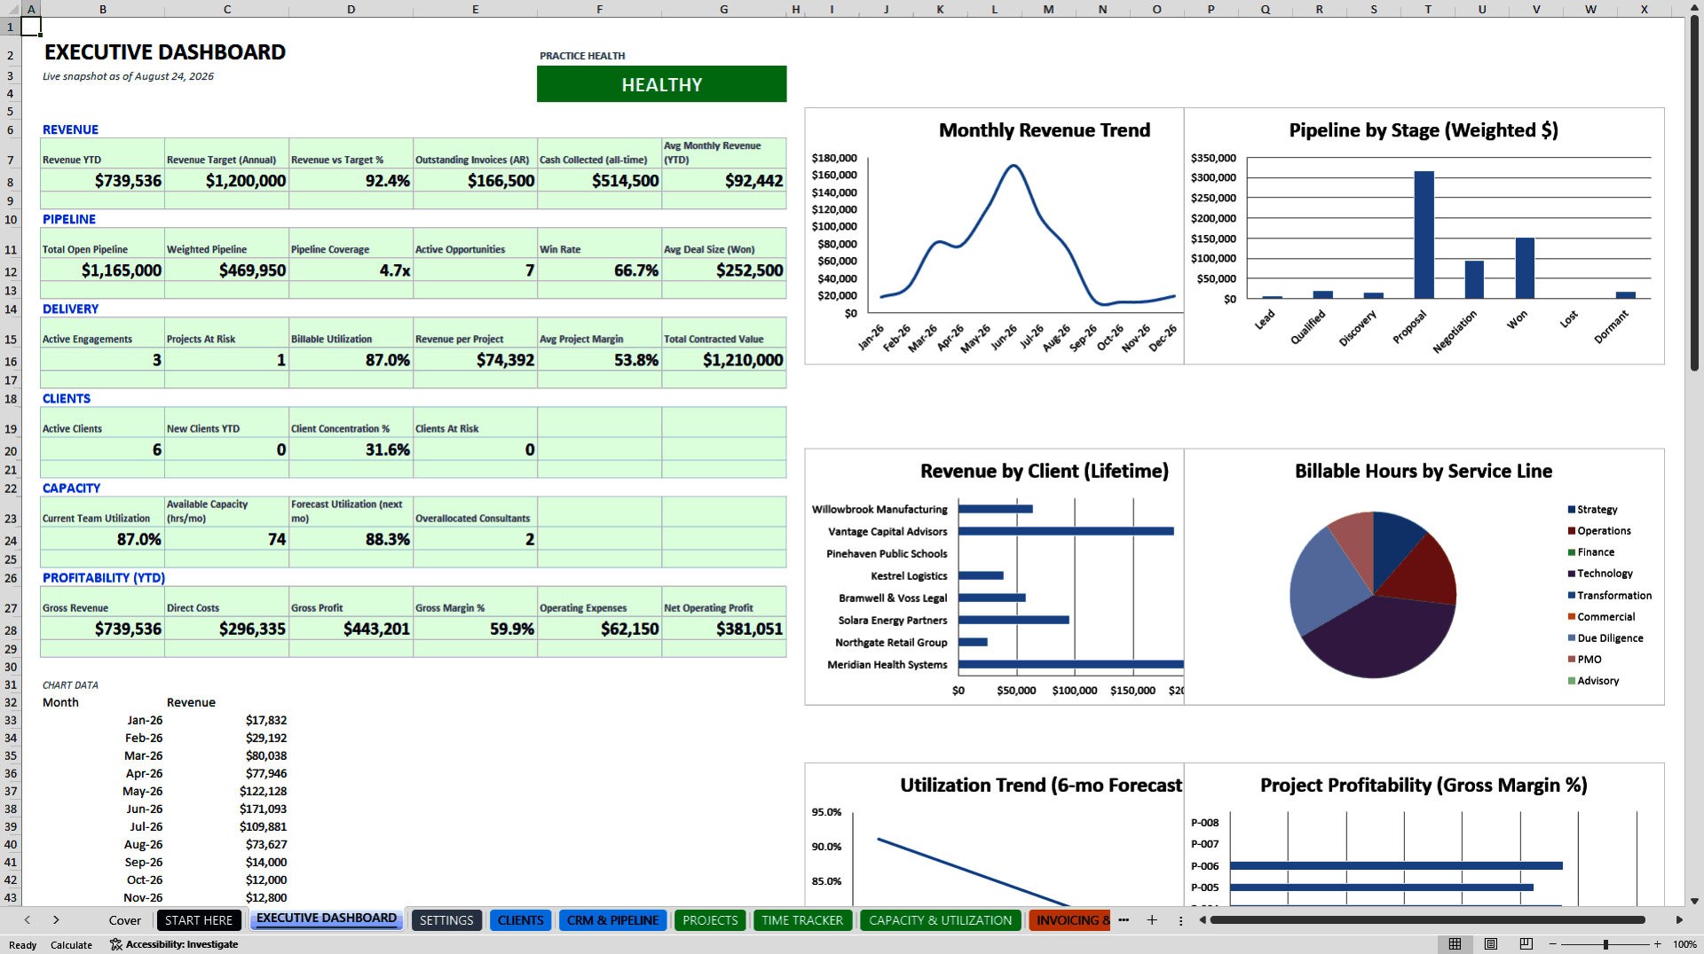The width and height of the screenshot is (1704, 954).
Task: Select Outstanding Invoices value $166,500
Action: pyautogui.click(x=476, y=181)
